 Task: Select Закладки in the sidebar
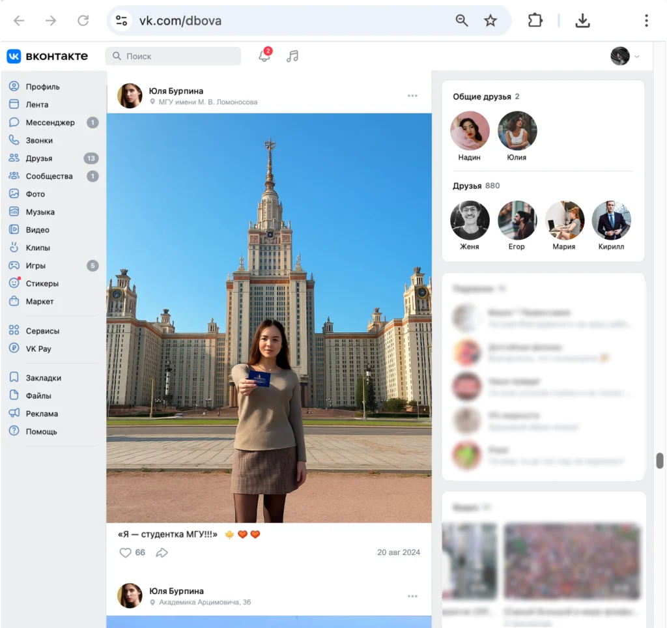43,378
